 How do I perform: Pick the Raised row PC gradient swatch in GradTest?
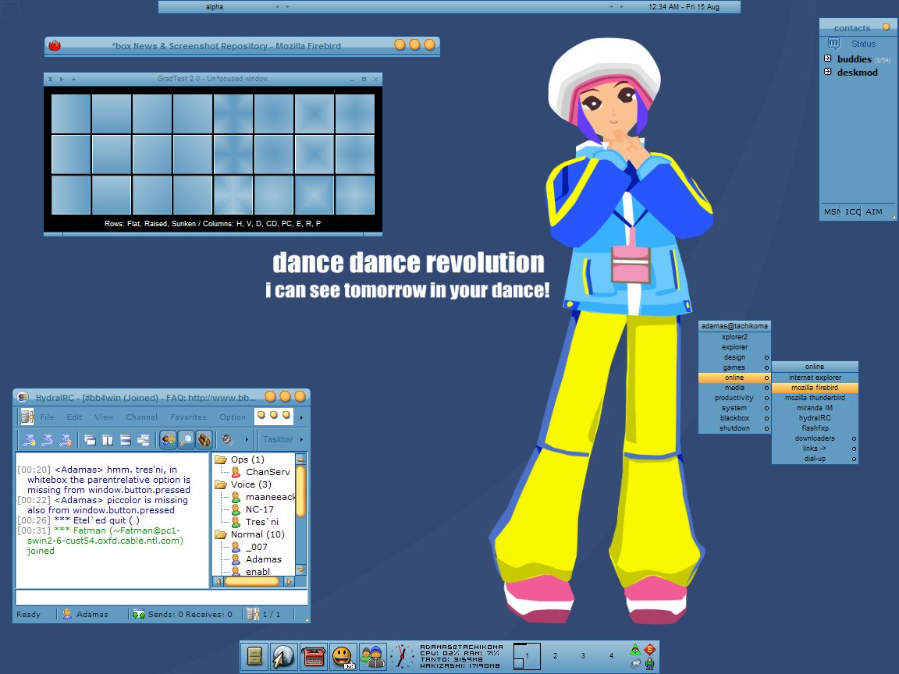click(233, 154)
